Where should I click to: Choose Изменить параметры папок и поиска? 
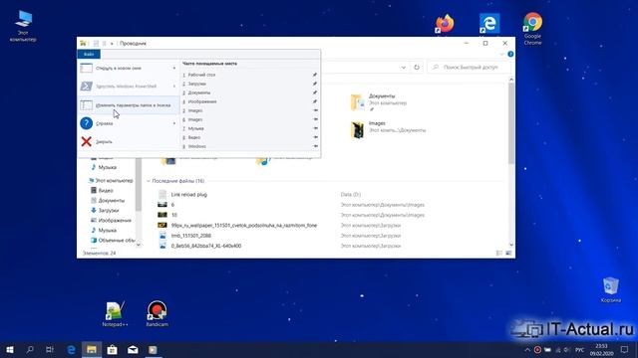129,105
